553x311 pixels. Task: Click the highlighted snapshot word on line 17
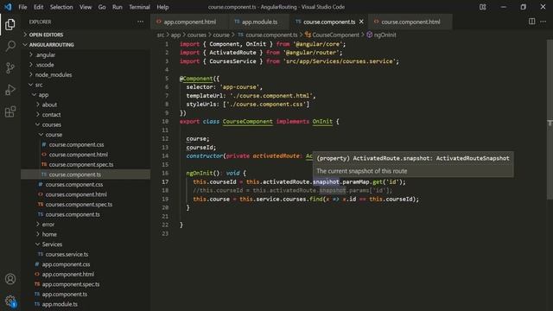click(326, 182)
